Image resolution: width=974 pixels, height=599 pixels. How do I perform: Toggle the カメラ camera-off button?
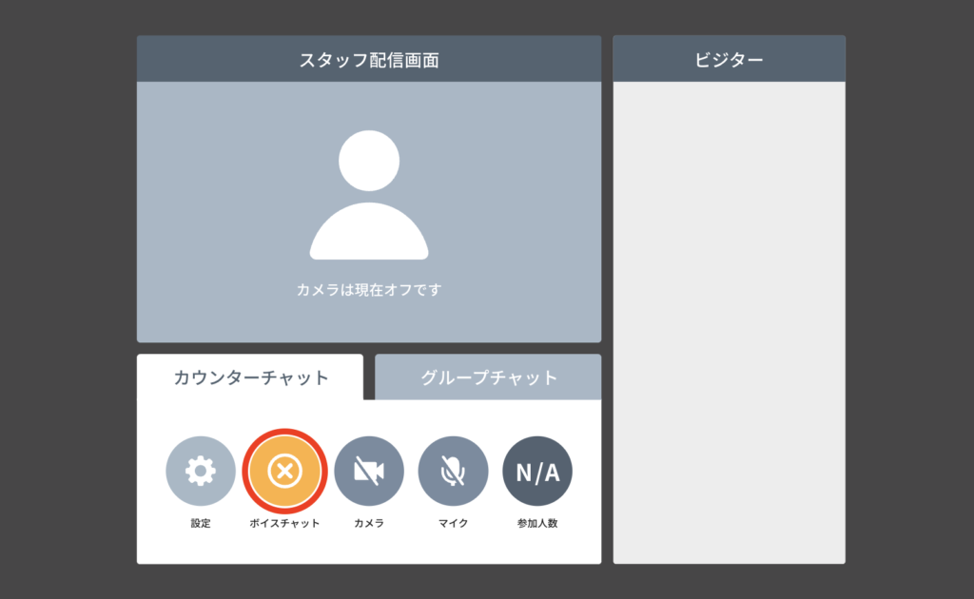[x=369, y=471]
